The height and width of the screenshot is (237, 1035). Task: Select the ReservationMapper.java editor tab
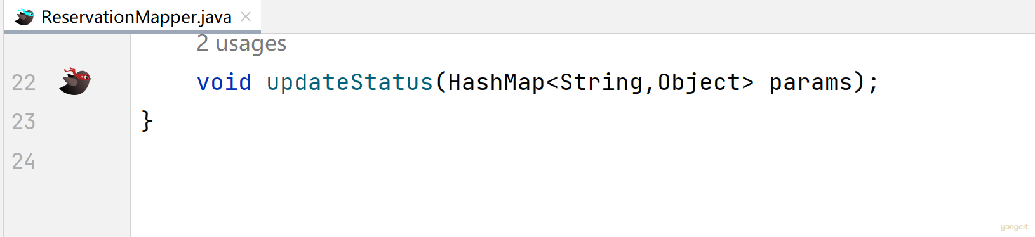(133, 16)
